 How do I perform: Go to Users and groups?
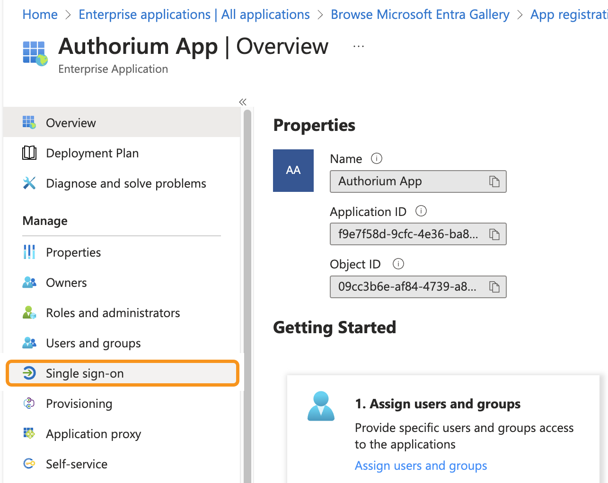point(93,343)
